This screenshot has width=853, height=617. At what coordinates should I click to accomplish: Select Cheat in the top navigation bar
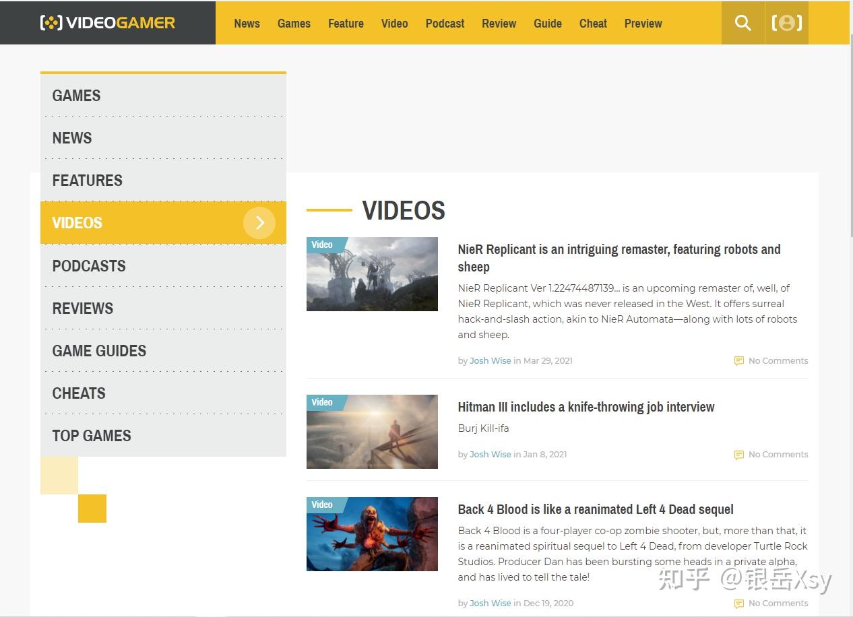[x=593, y=24]
